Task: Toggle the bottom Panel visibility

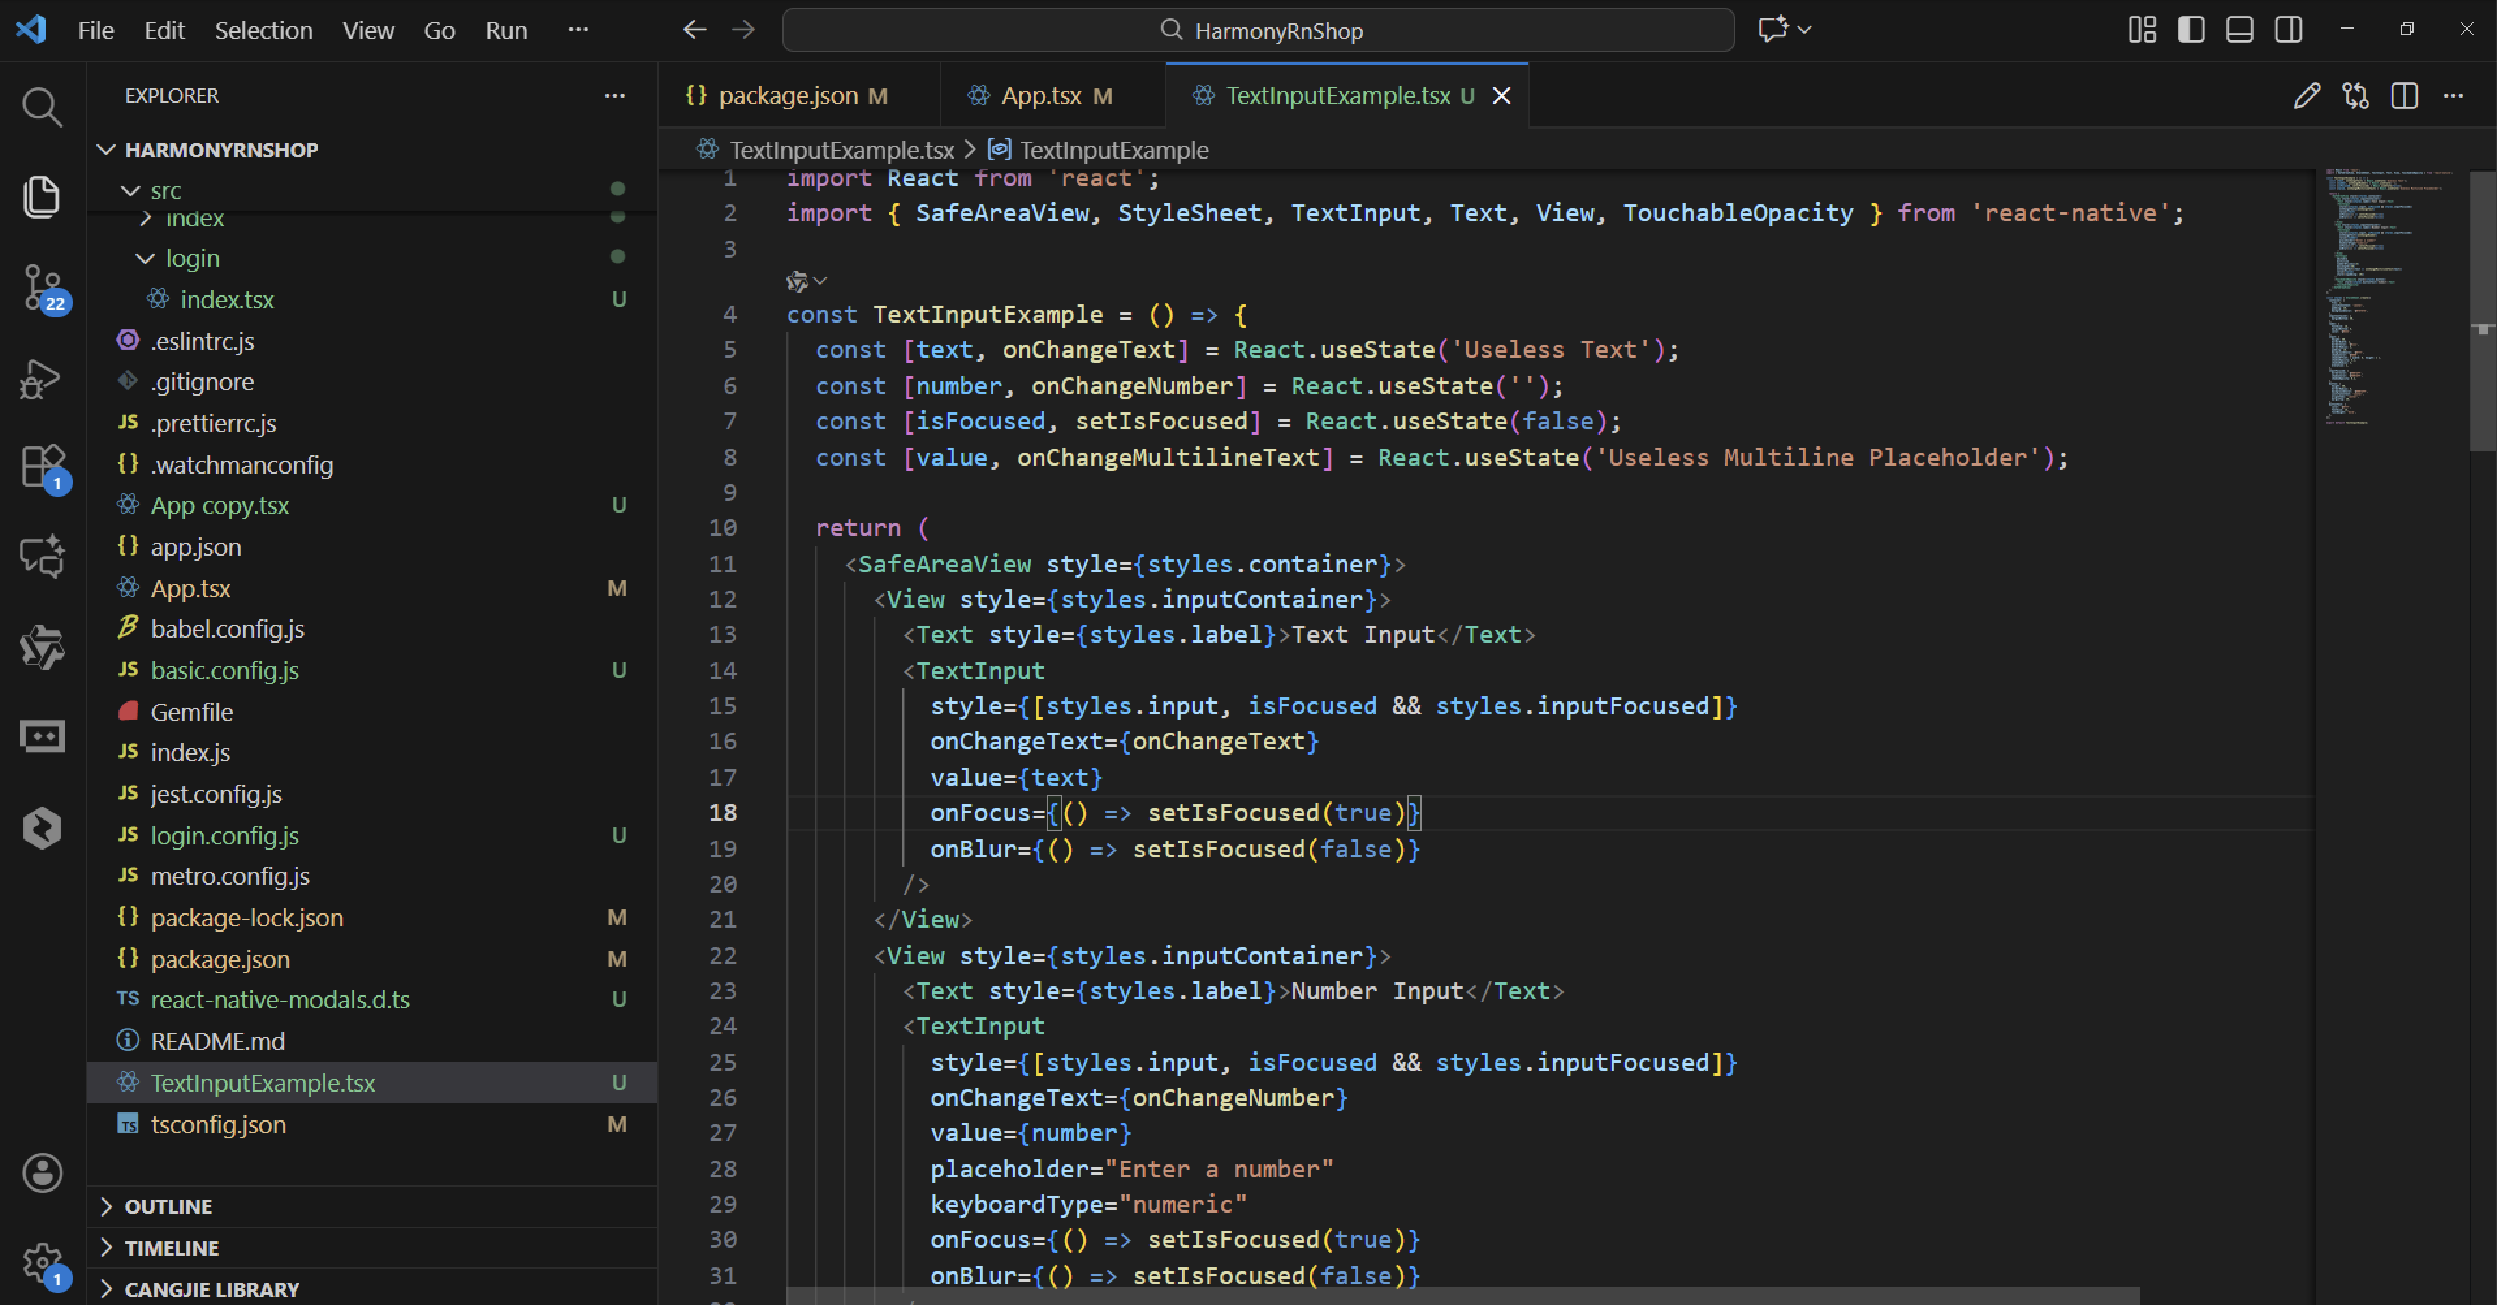Action: (2239, 30)
